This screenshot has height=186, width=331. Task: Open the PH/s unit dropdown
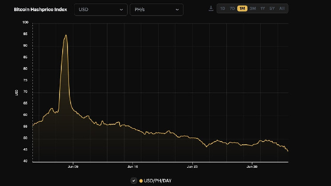coord(157,9)
